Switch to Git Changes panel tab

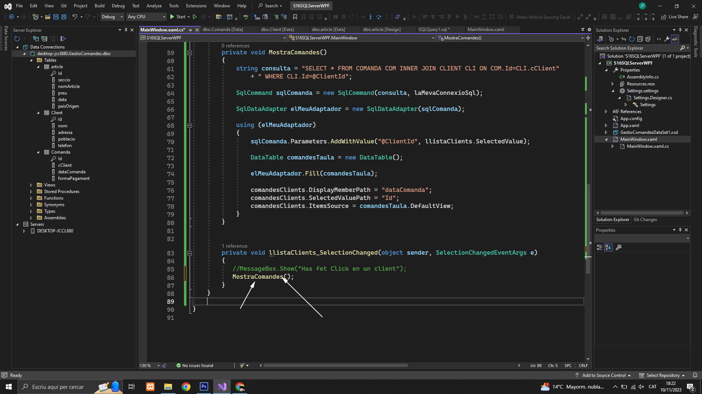(x=645, y=220)
